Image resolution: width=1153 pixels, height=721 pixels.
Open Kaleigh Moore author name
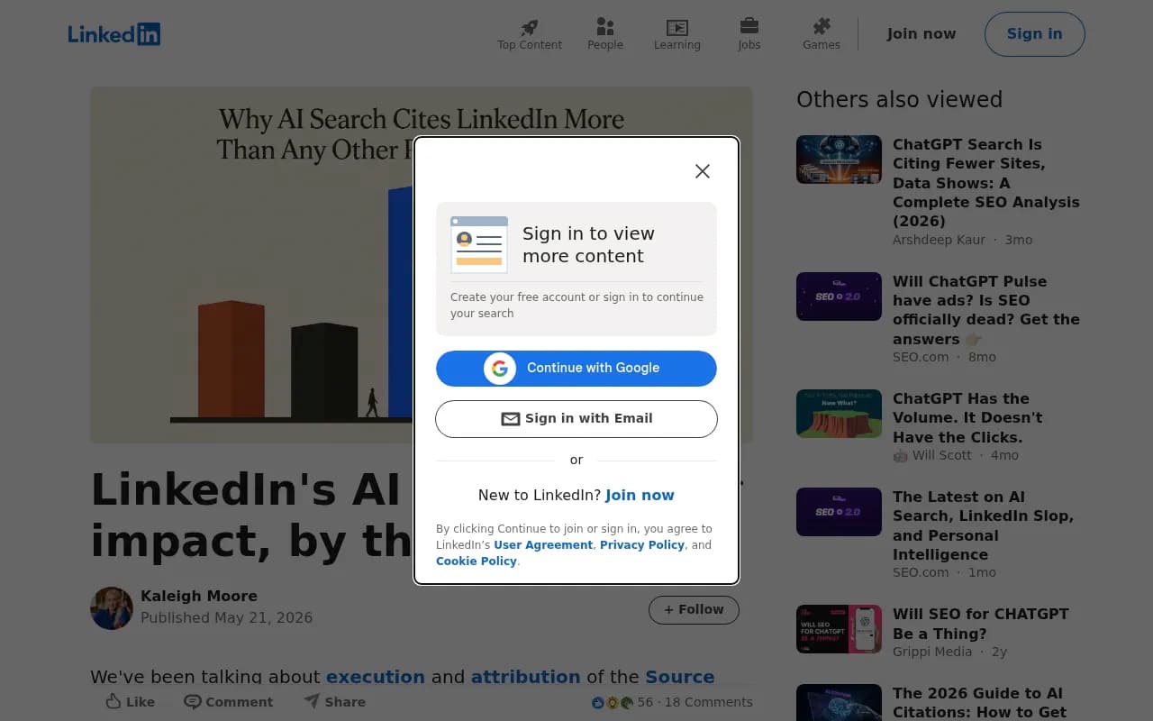(199, 596)
